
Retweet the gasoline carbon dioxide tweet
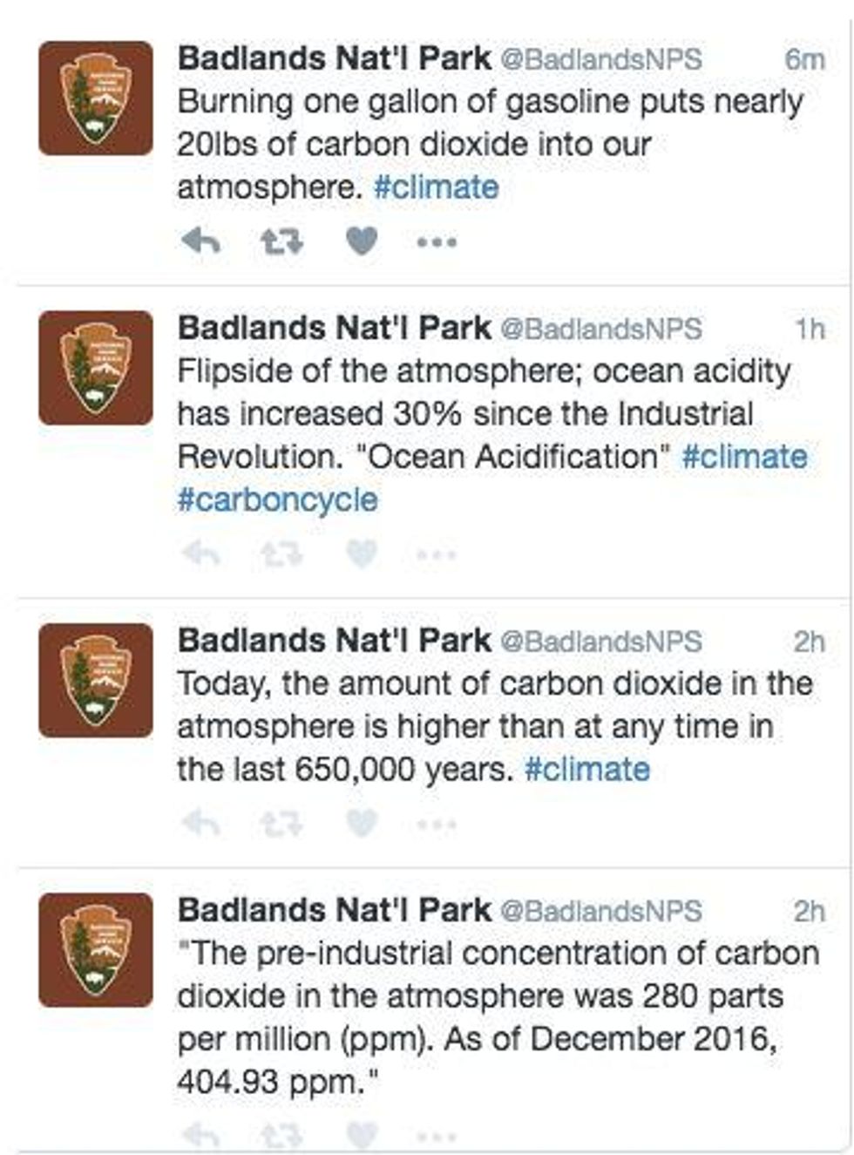282,241
